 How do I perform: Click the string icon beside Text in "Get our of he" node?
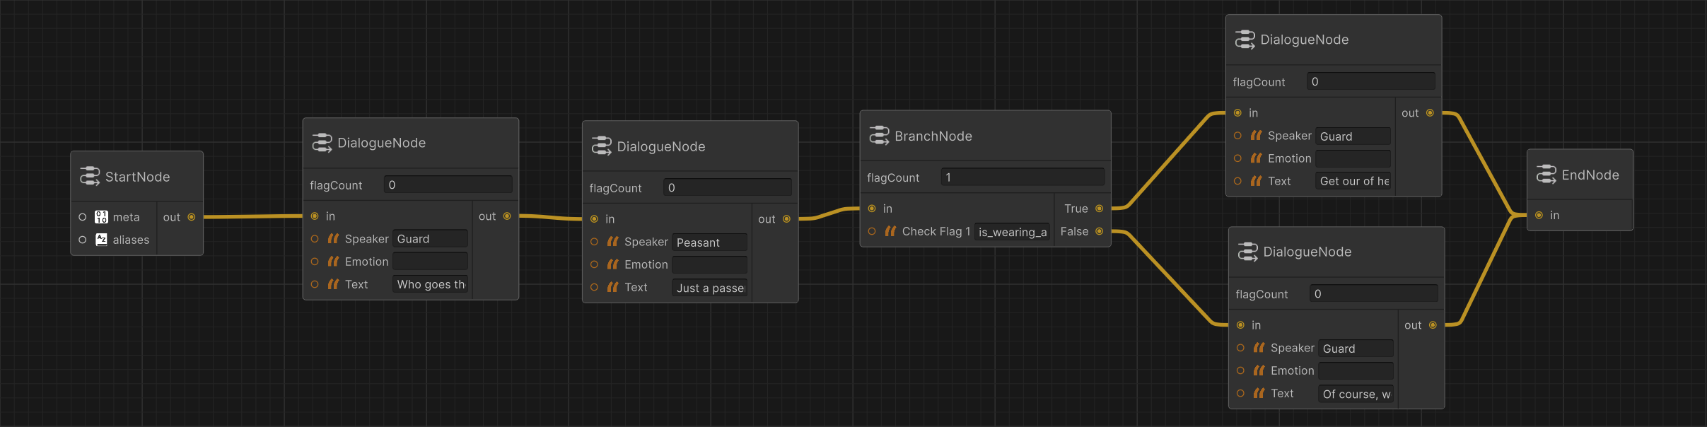1256,181
